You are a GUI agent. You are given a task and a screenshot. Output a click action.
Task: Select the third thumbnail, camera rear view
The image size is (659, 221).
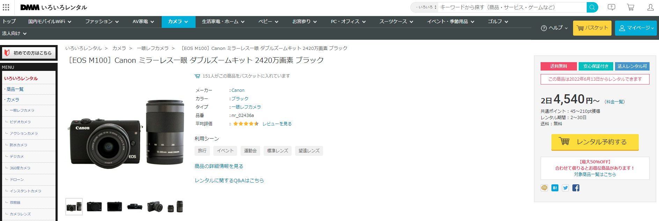pos(115,207)
